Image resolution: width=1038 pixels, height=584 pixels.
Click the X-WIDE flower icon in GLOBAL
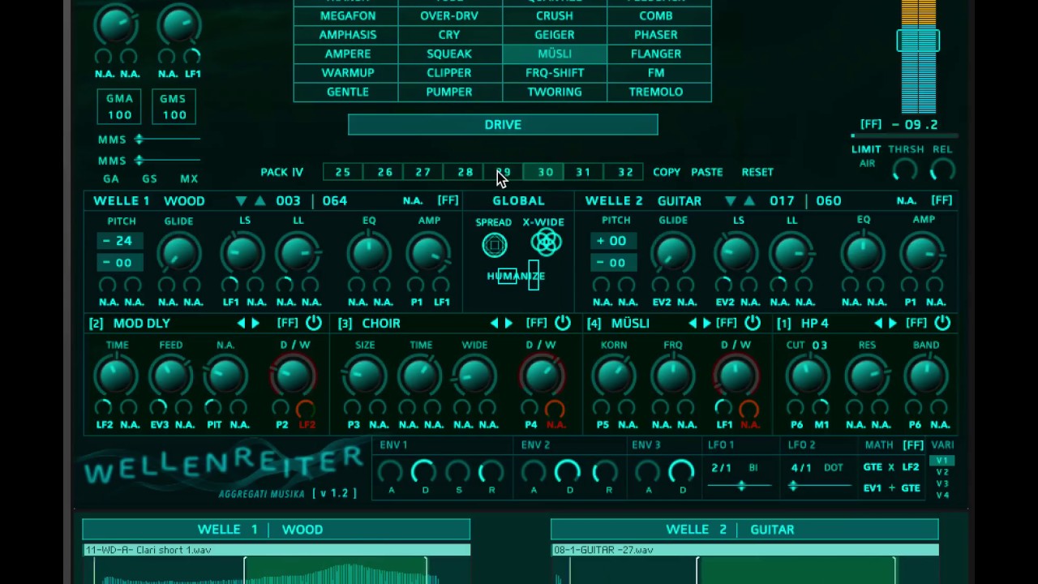click(x=546, y=242)
